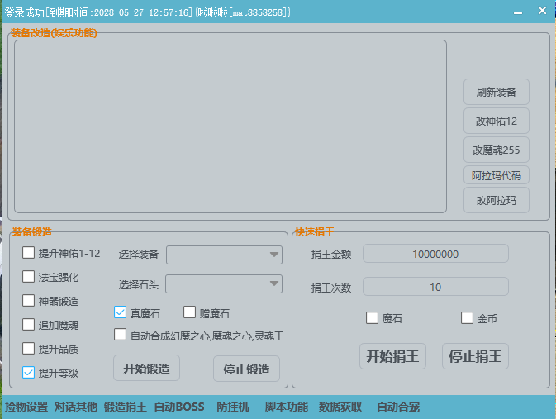Click 停止捐王 to stop donating
Viewport: 556px width, 419px height.
point(475,356)
